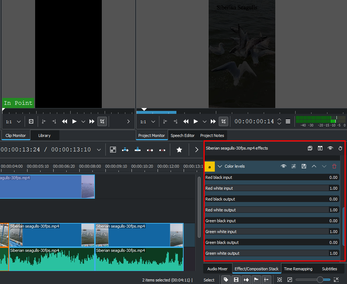Set zone in point in Project Monitor
The height and width of the screenshot is (284, 347).
pyautogui.click(x=165, y=121)
